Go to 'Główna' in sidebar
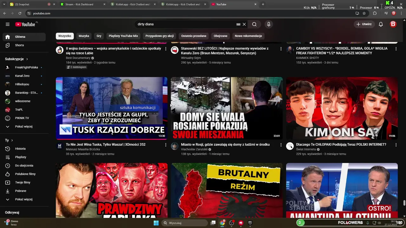406x228 pixels. [24, 37]
